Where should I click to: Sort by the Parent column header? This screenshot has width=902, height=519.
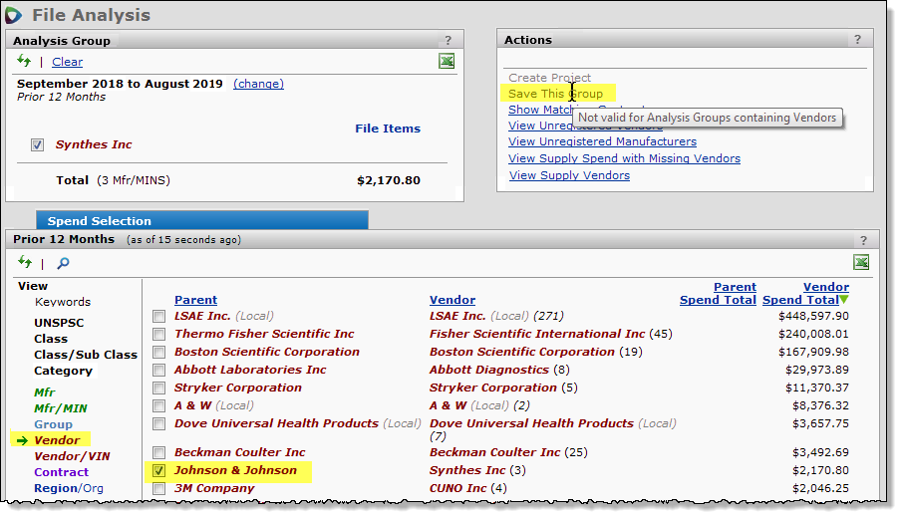coord(195,300)
